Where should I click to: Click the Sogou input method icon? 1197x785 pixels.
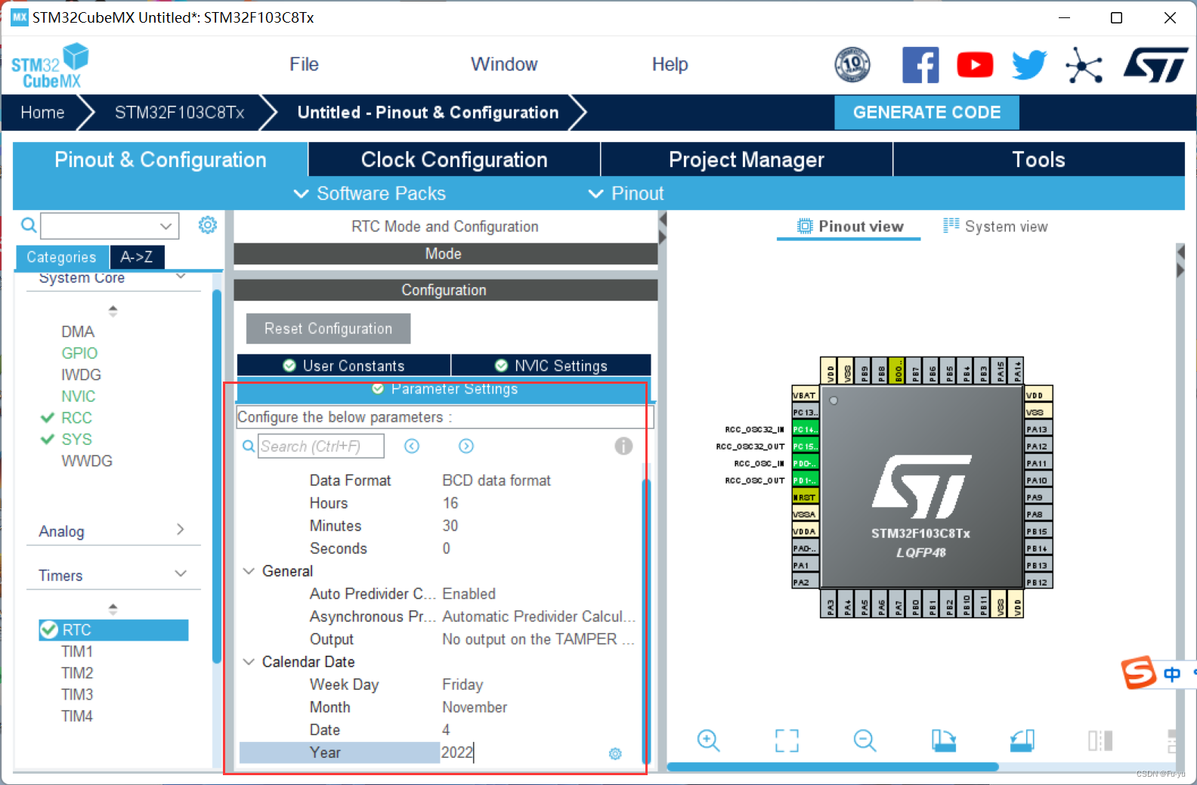click(1139, 672)
